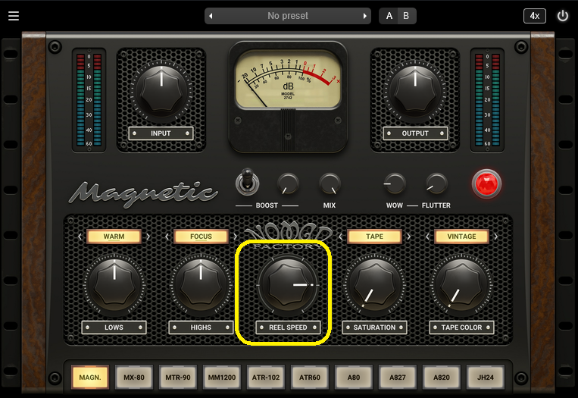Click the output level LED meter
578x398 pixels.
pos(487,99)
